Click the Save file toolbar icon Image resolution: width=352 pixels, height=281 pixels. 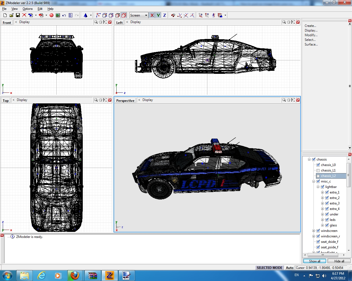click(18, 15)
